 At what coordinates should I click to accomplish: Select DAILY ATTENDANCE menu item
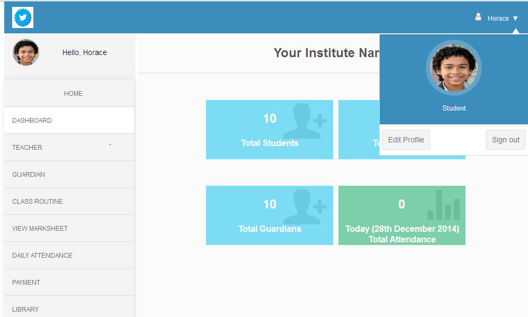[42, 256]
